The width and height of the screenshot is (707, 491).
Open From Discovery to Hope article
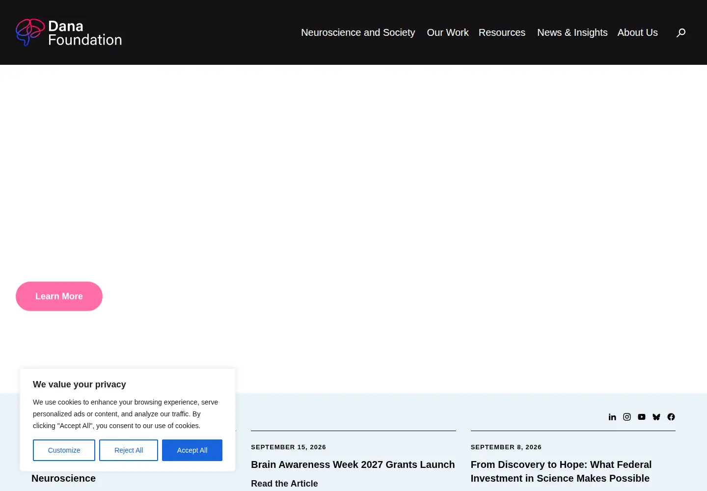pos(561,471)
